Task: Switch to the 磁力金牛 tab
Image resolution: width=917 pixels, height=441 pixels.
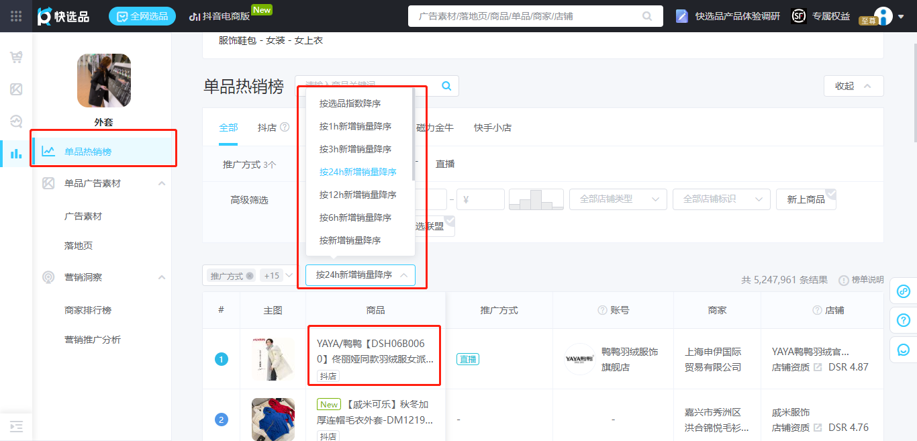Action: point(435,128)
